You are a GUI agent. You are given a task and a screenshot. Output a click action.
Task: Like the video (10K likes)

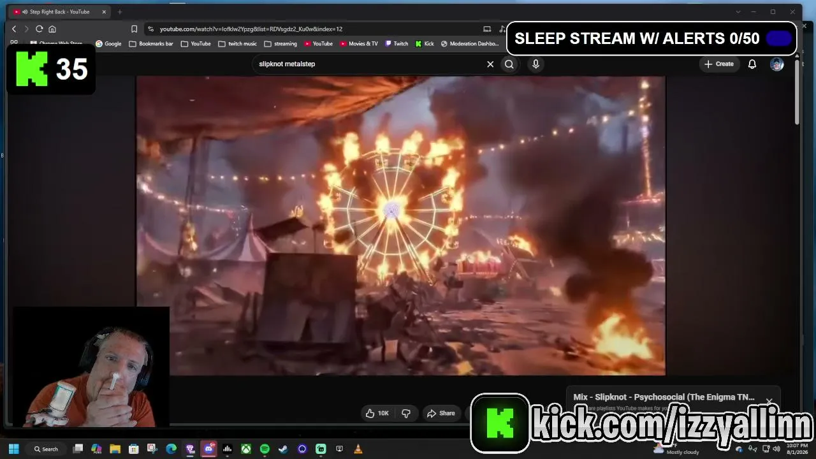click(376, 413)
